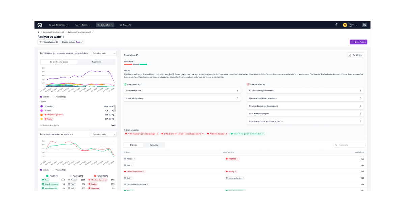The height and width of the screenshot is (212, 405).
Task: Click the plus-circle icon of Aspects positifs
Action: coord(125,84)
